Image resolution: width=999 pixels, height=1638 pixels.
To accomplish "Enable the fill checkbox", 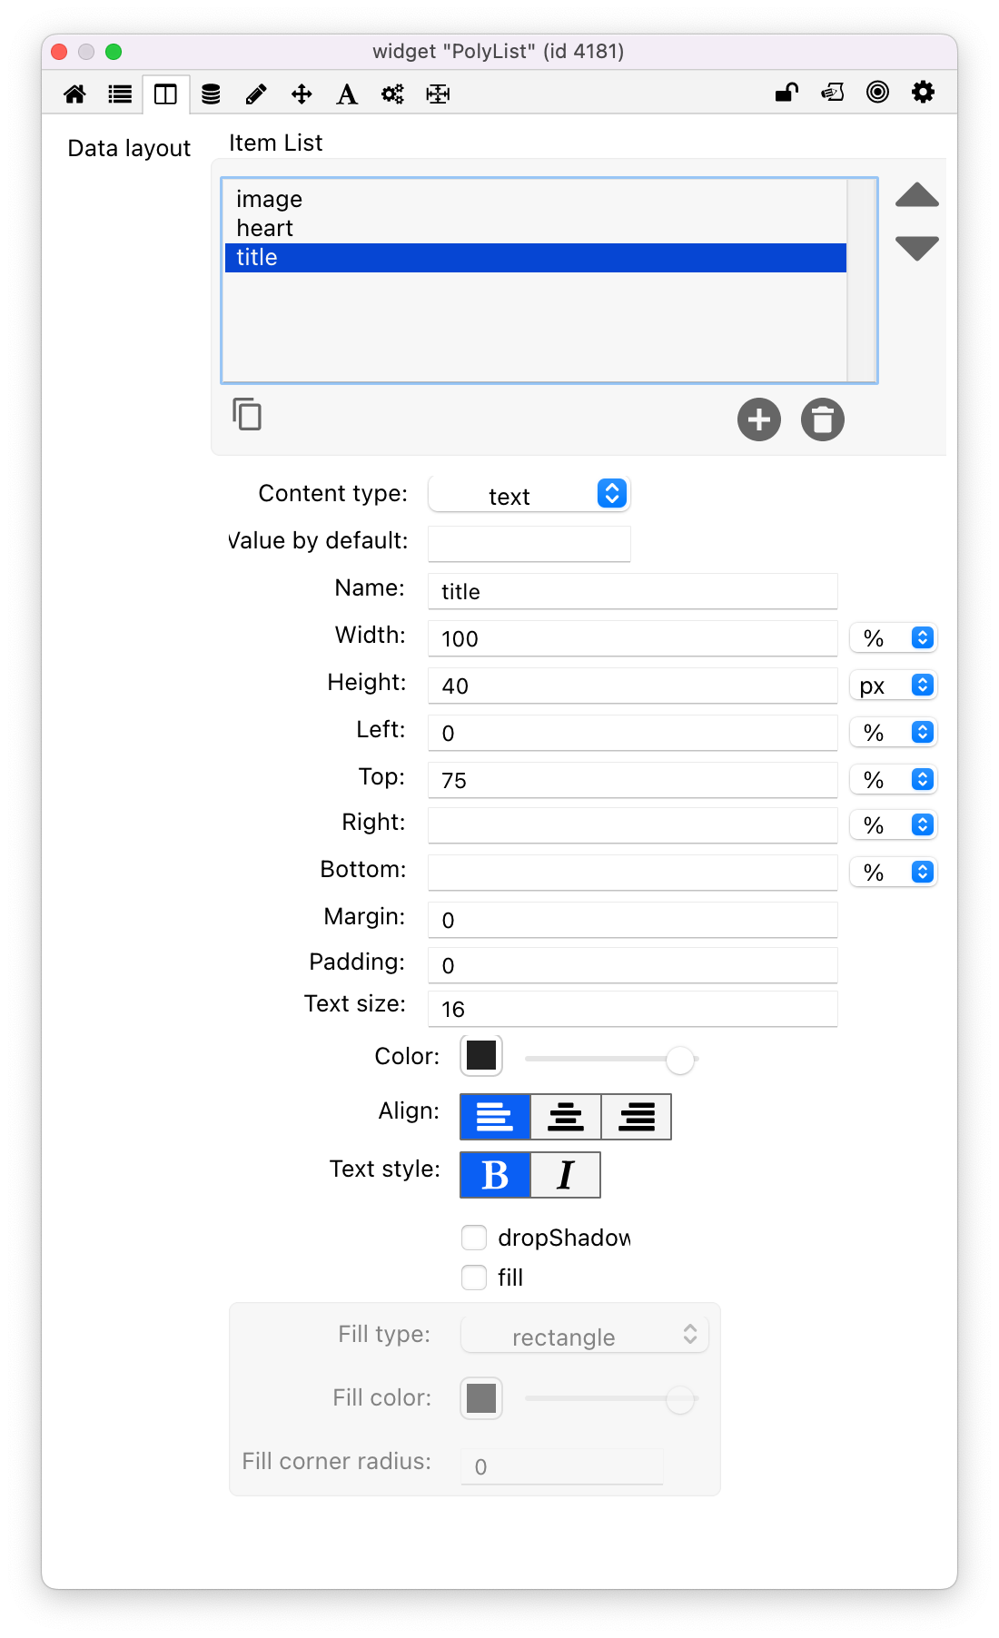I will coord(474,1278).
